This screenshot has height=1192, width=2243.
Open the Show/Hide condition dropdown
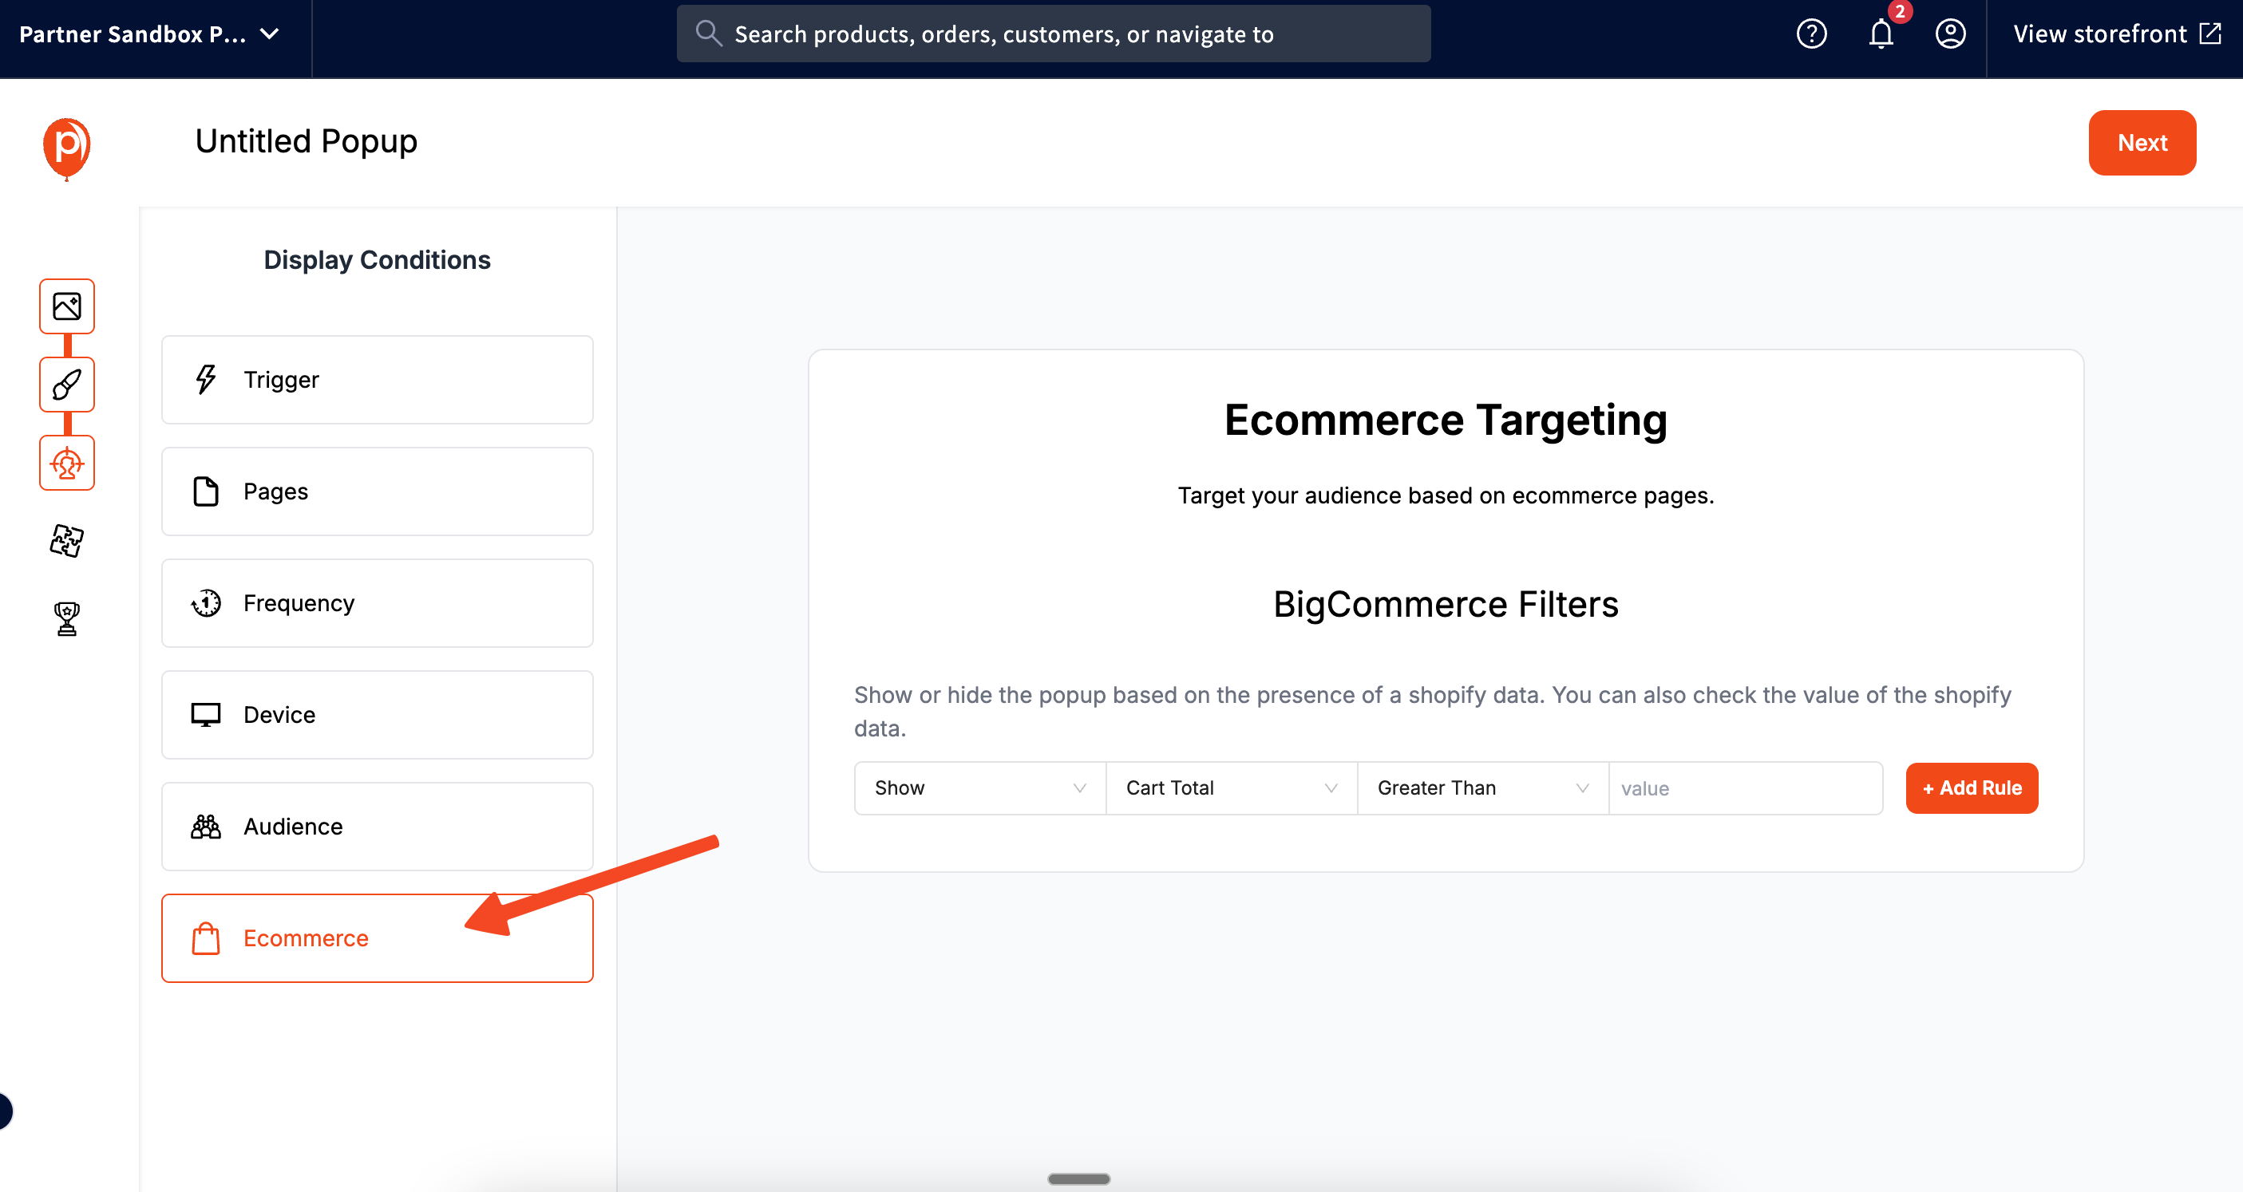click(x=978, y=787)
